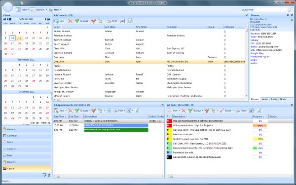Mark task Done with the red checkmark icon

222,111
